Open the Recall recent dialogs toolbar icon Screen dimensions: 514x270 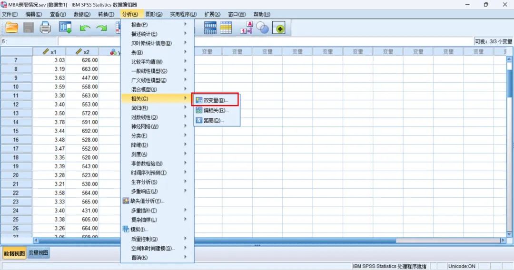coord(65,28)
